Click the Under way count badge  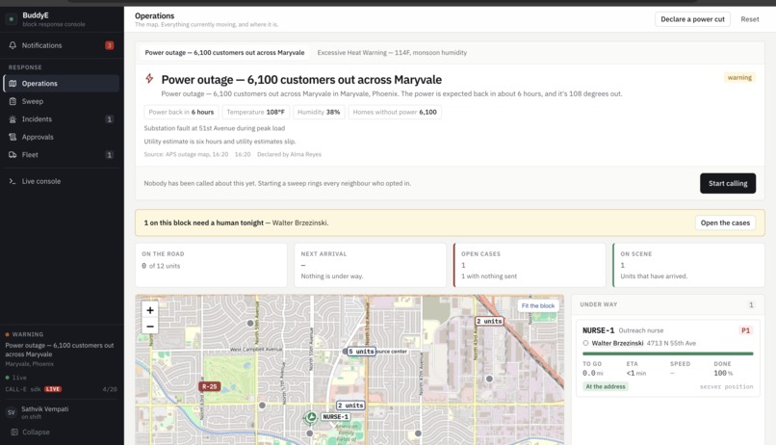pos(751,305)
